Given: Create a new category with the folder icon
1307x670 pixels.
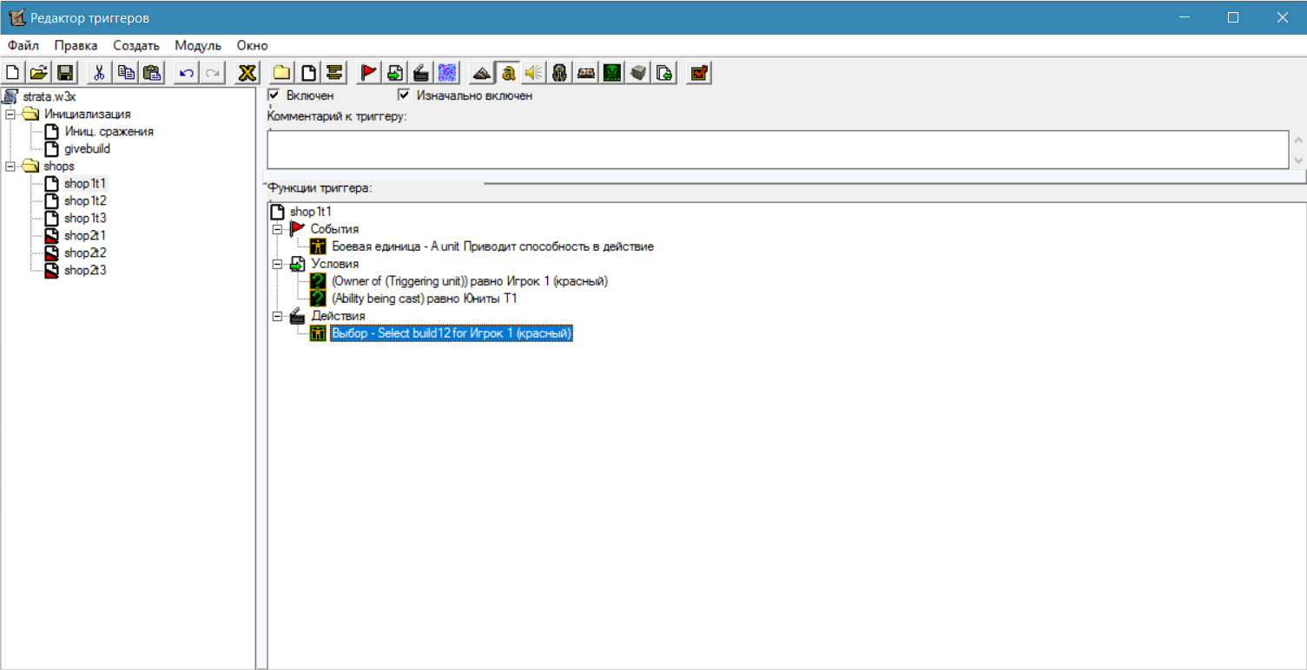Looking at the screenshot, I should tap(281, 73).
